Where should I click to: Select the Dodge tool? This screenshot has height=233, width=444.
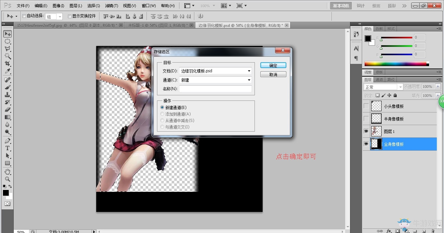7,132
